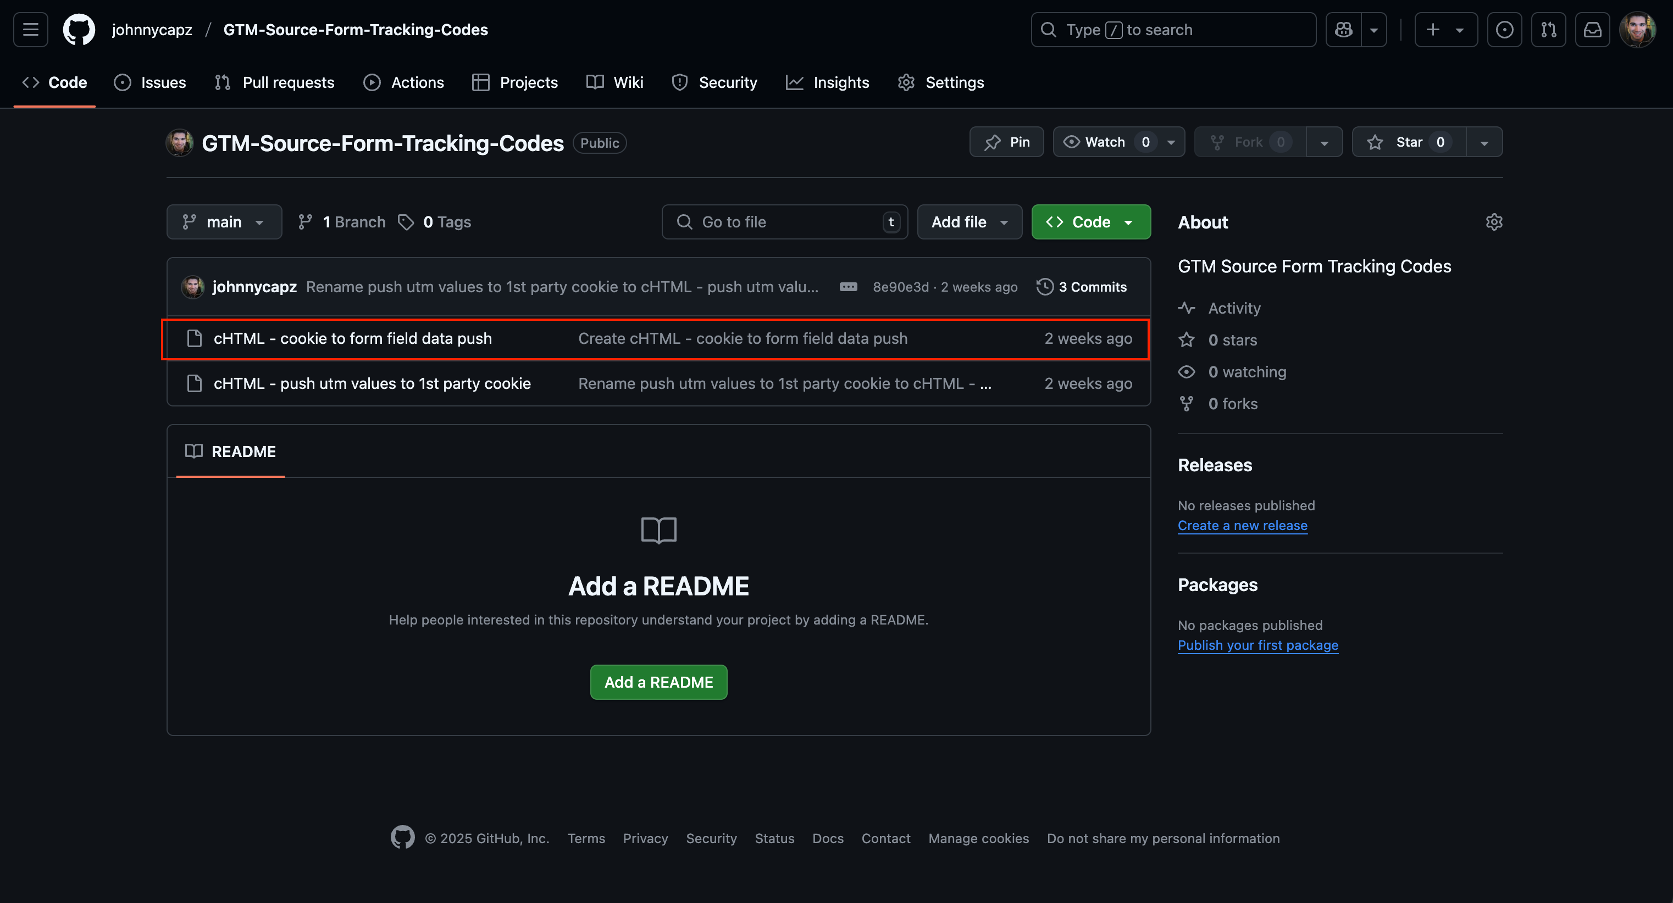
Task: Open commit hash 8e90e3d
Action: [x=901, y=286]
